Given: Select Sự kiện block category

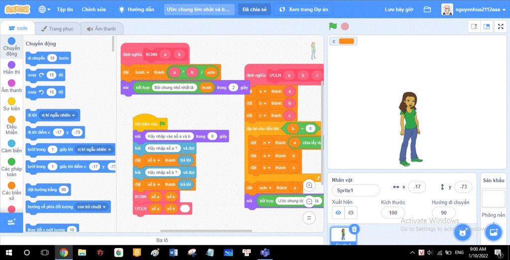Looking at the screenshot, I should (11, 104).
